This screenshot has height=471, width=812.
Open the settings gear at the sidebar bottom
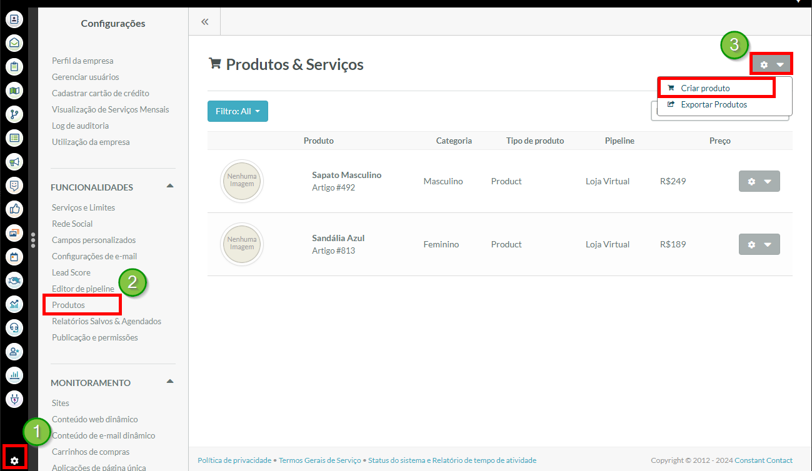tap(15, 460)
